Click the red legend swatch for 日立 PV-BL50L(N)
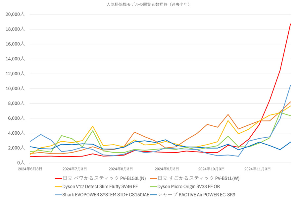 (58, 179)
